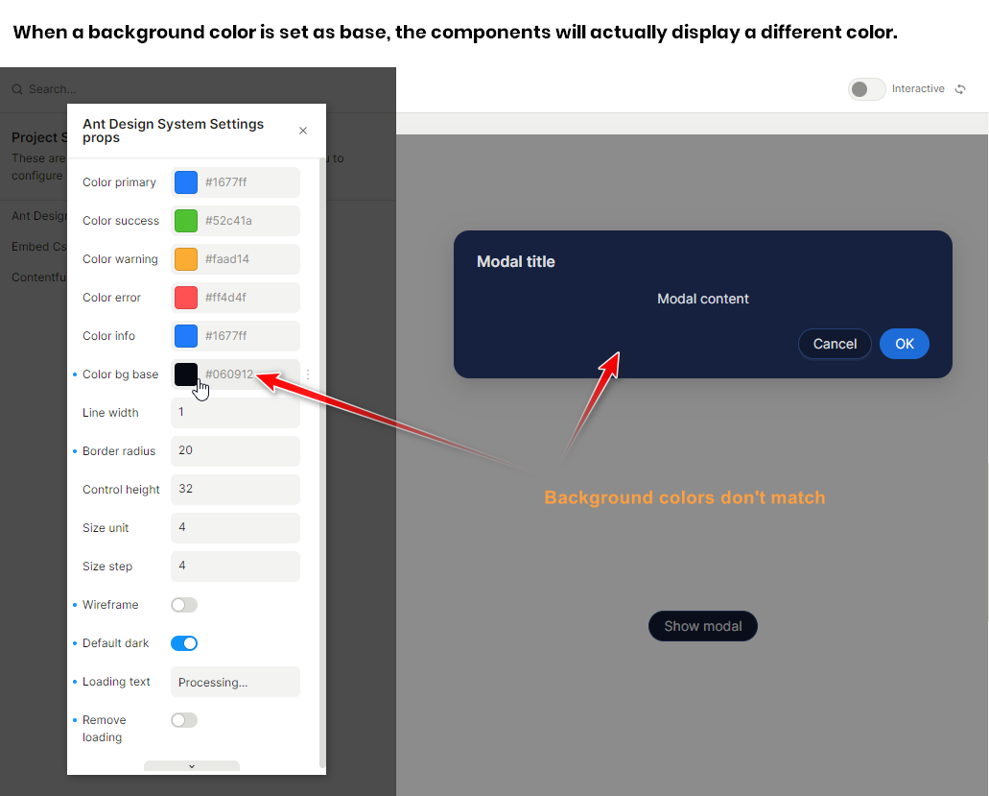Enable the Wireframe toggle

[x=184, y=605]
